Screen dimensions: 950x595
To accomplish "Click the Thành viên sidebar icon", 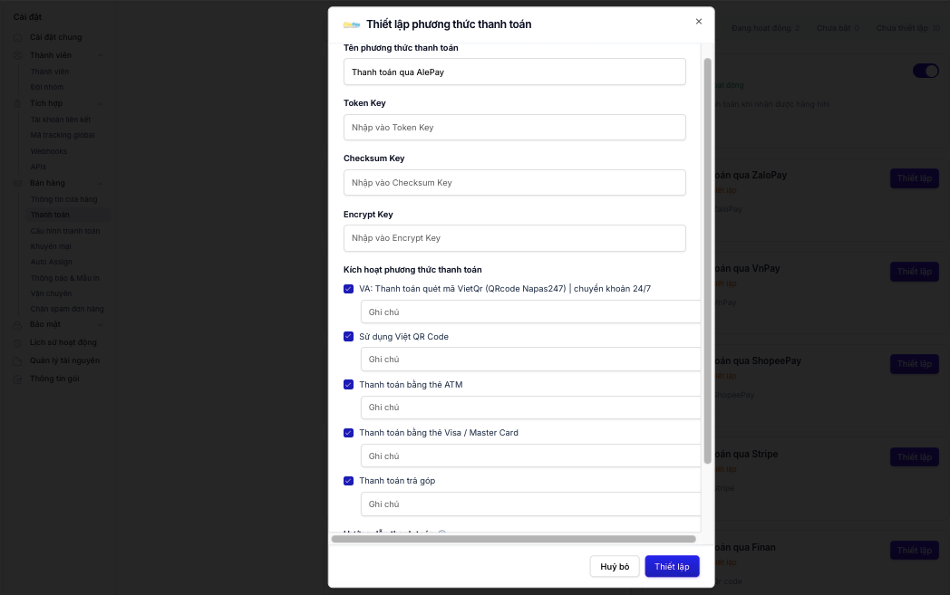I will coord(17,55).
